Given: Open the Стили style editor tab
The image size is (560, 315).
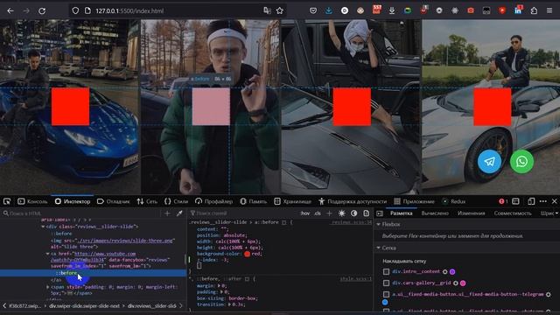Looking at the screenshot, I should 176,201.
